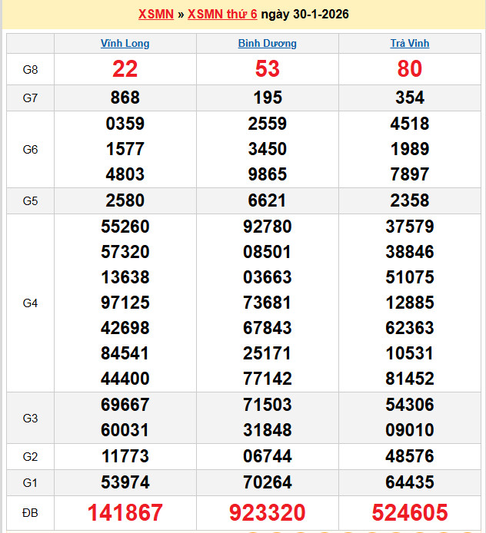This screenshot has height=533, width=486.
Task: Open the Bình Dương province link
Action: [267, 44]
